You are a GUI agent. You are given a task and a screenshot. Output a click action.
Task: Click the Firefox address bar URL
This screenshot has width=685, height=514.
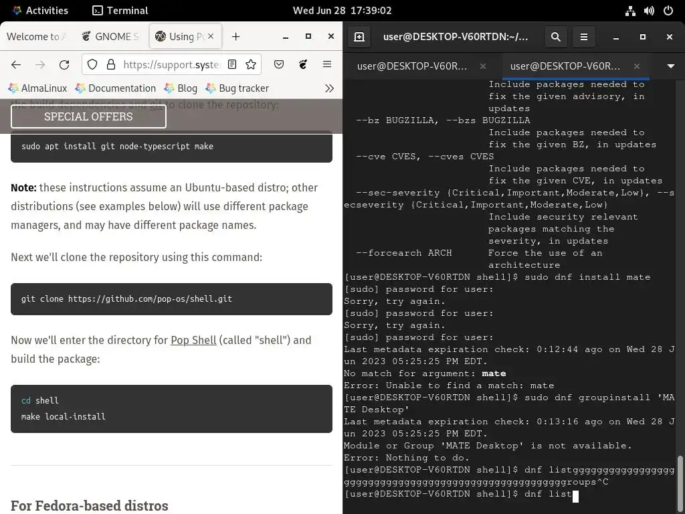coord(171,65)
